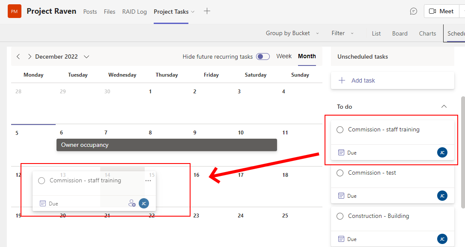Toggle Hide future recurring tasks switch
The width and height of the screenshot is (465, 247).
point(262,57)
